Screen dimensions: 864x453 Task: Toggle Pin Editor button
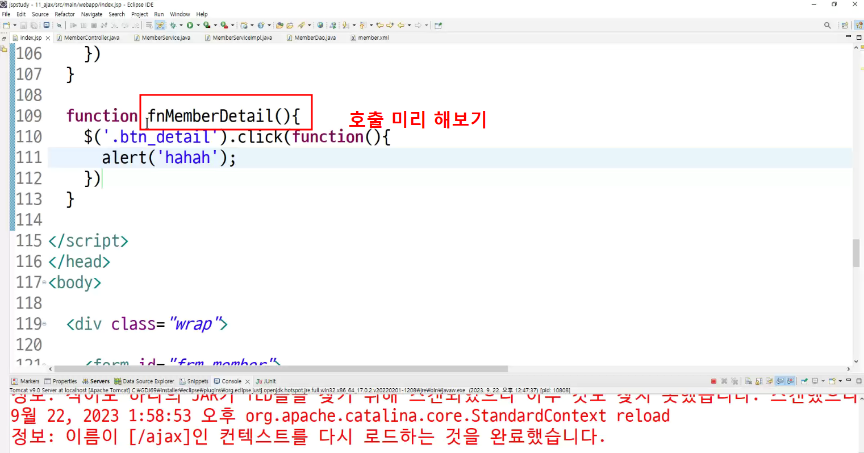point(438,25)
